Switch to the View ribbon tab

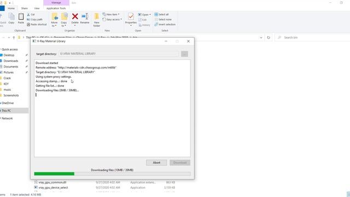pyautogui.click(x=37, y=8)
